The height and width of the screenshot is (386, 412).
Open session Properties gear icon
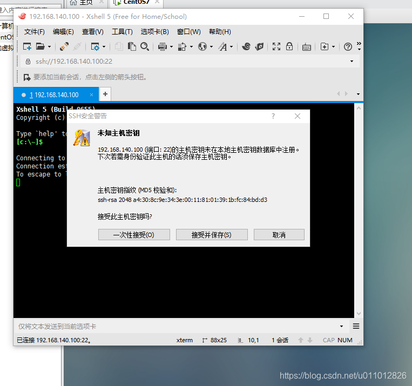95,46
